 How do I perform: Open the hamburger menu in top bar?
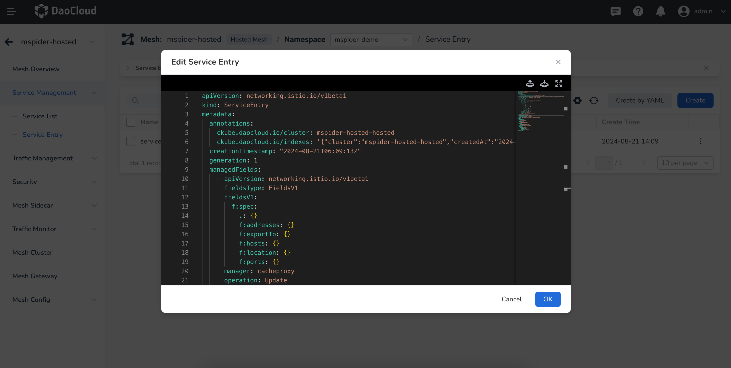point(12,11)
